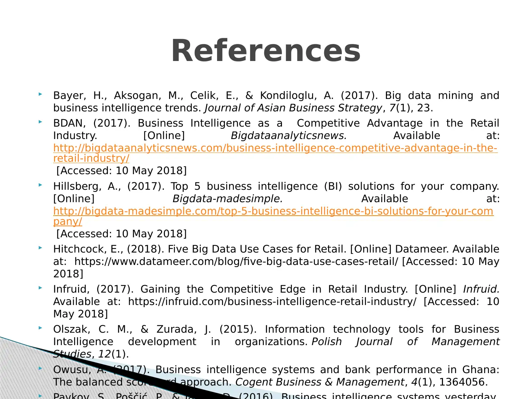The width and height of the screenshot is (532, 399).
Task: Click the italic 'Bigdata-madesimple.' source name
Action: click(228, 199)
